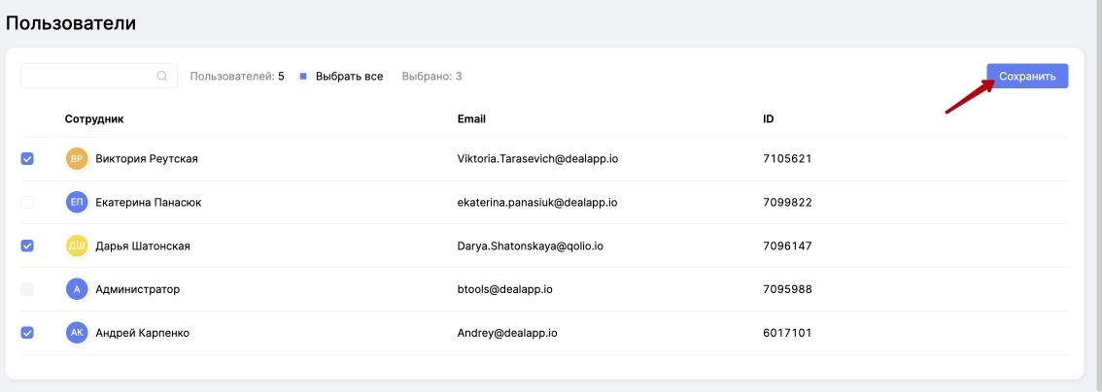1102x392 pixels.
Task: Click the ID 6017101 cell
Action: click(x=787, y=333)
